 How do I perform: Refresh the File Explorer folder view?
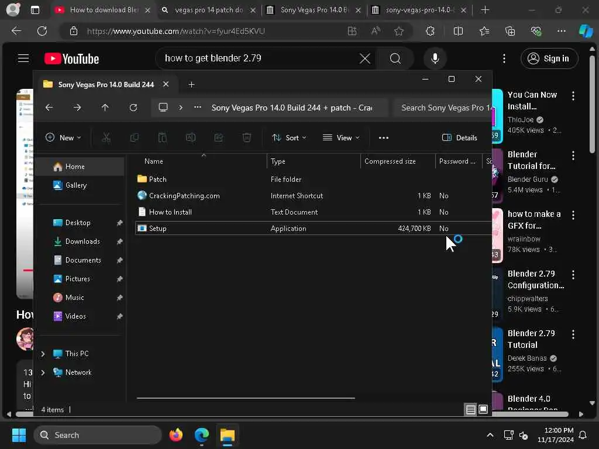tap(133, 108)
